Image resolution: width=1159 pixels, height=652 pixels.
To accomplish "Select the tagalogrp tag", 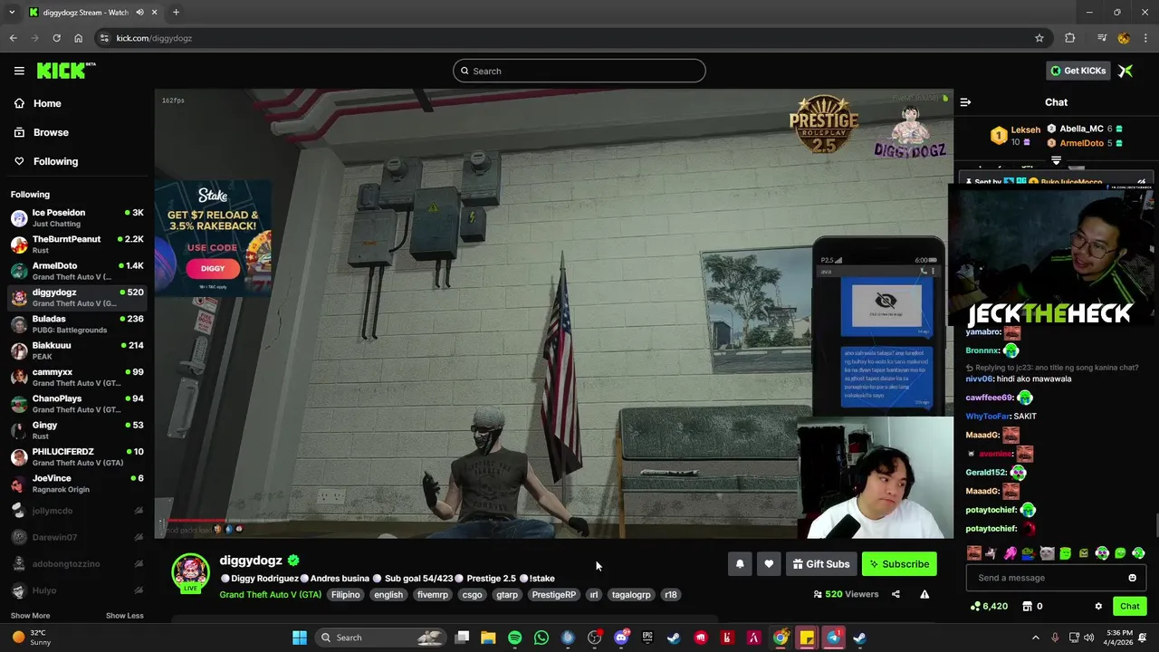I will click(631, 595).
